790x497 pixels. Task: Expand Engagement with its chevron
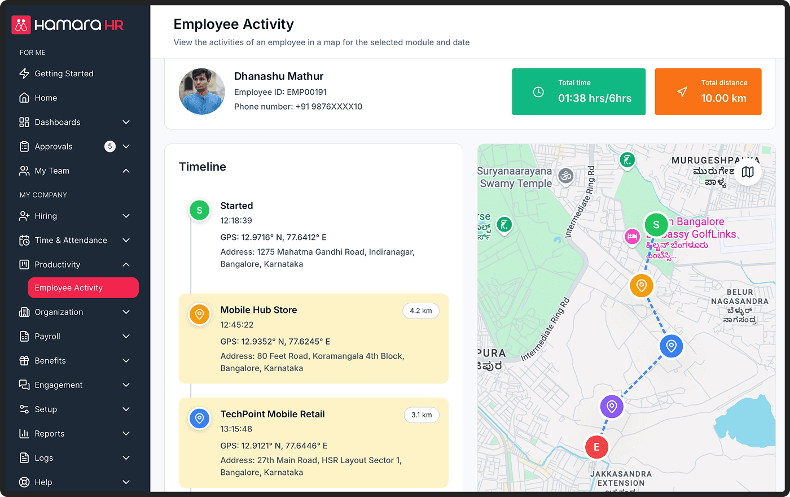point(126,385)
